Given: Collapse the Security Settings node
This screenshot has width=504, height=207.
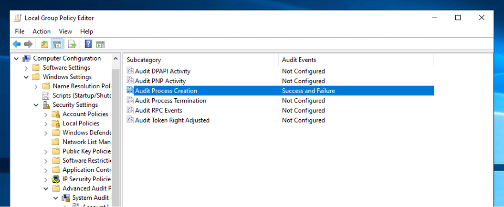Looking at the screenshot, I should tap(36, 105).
